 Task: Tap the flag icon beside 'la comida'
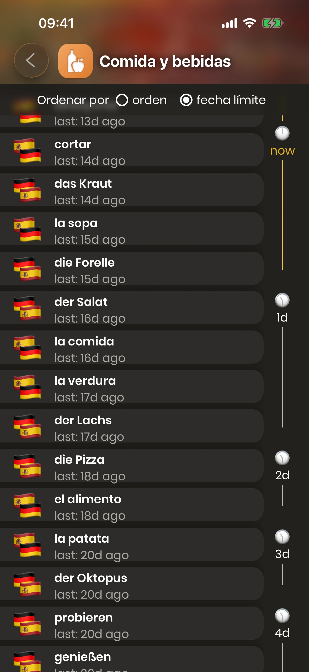[27, 347]
